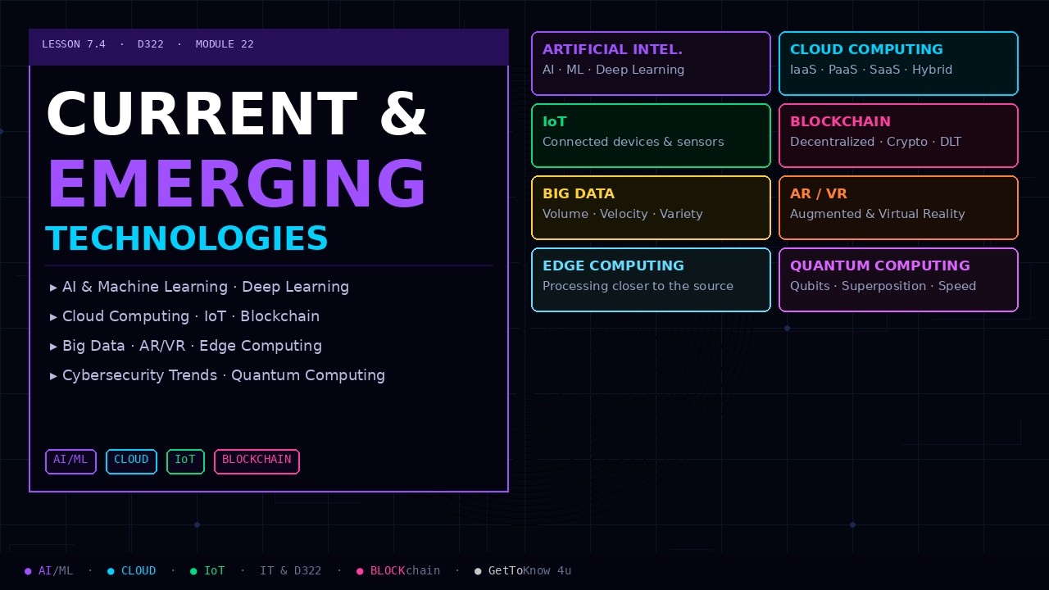This screenshot has width=1049, height=590.
Task: Click 'IoT' in the bottom ticker
Action: point(214,570)
